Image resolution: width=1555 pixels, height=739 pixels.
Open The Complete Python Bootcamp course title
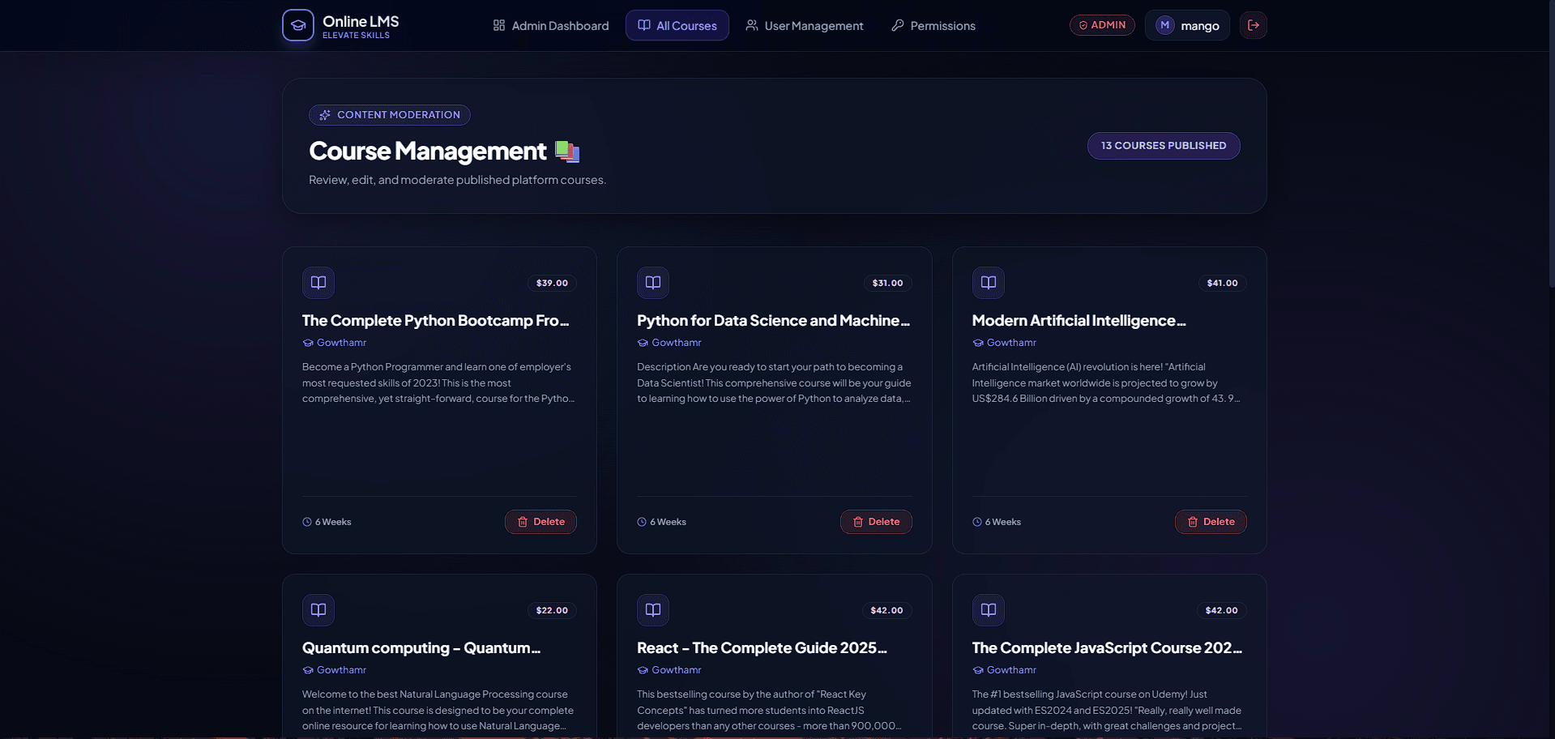pos(436,321)
